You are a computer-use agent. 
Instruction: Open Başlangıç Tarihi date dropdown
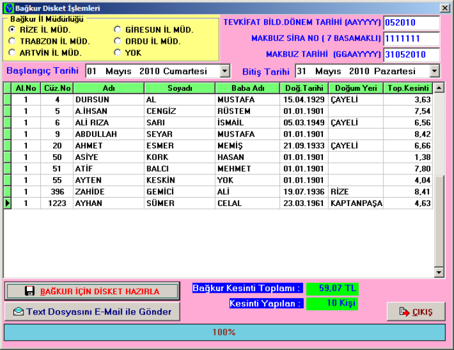pos(225,71)
